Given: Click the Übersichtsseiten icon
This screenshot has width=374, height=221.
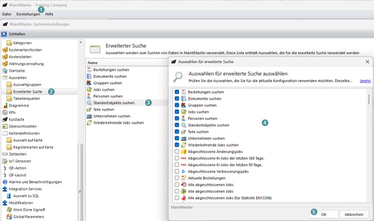Looking at the screenshot, I should pyautogui.click(x=5, y=126).
